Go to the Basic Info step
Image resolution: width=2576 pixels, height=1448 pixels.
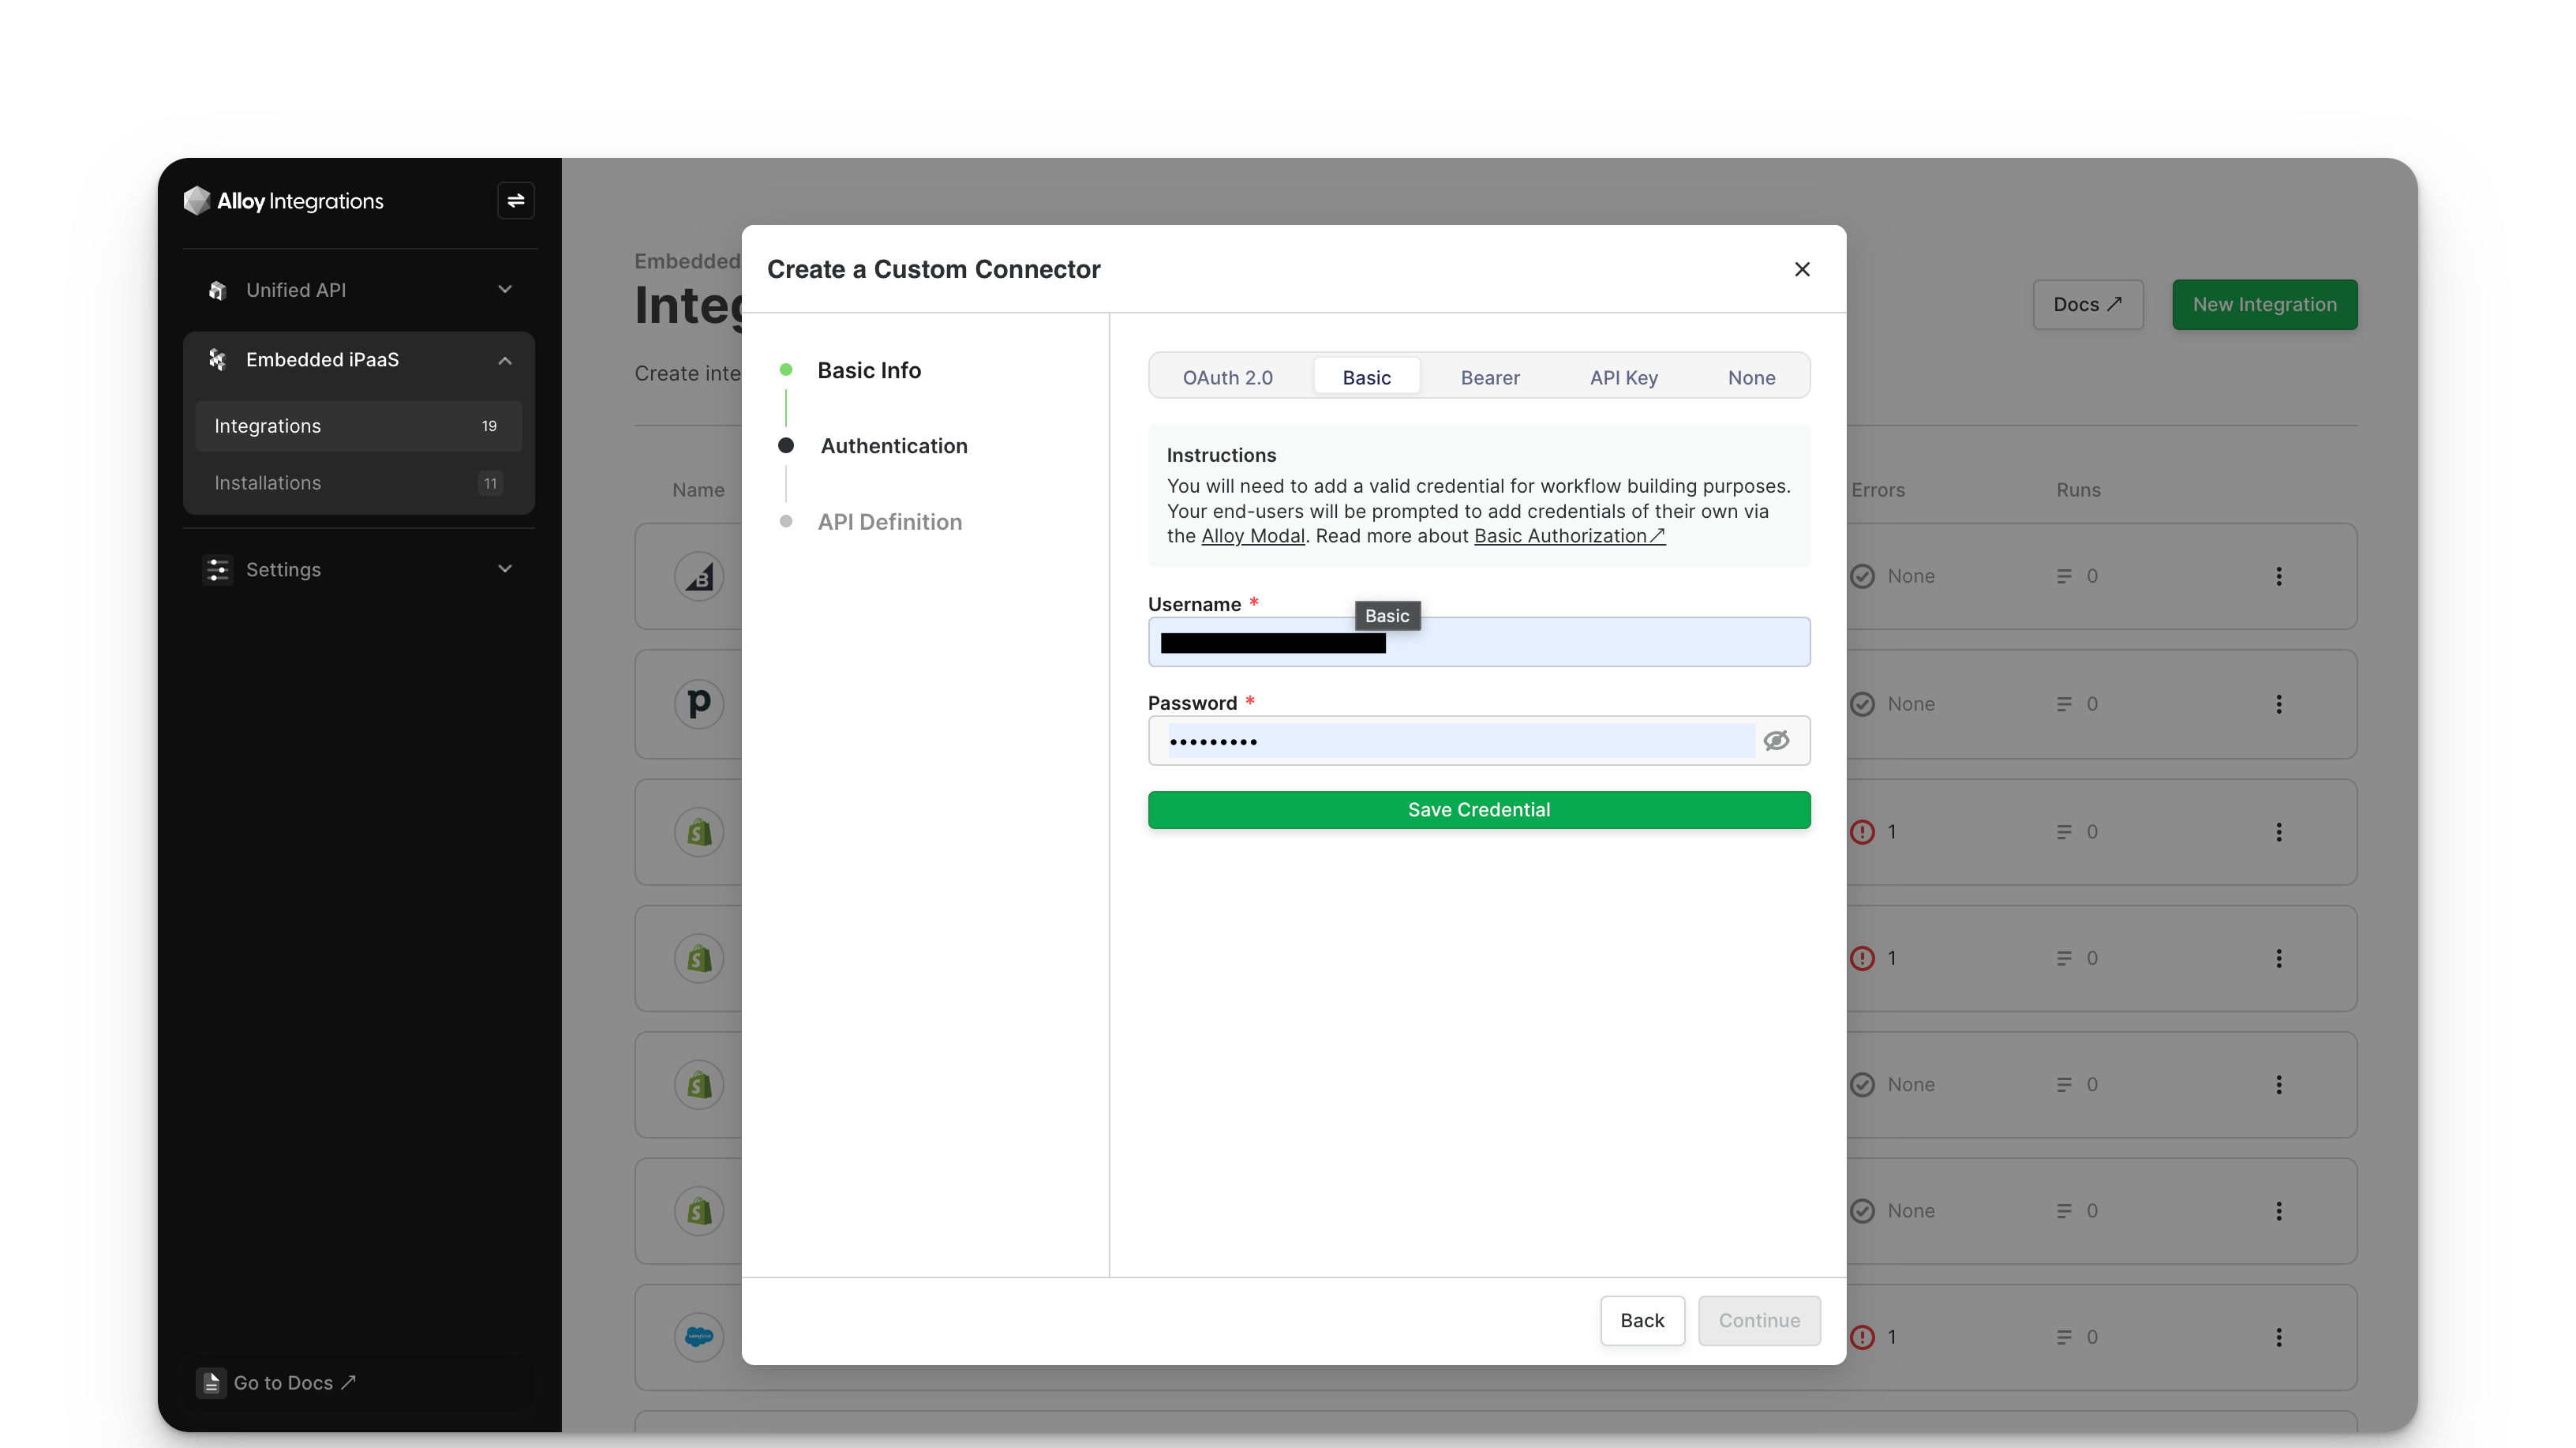[868, 370]
